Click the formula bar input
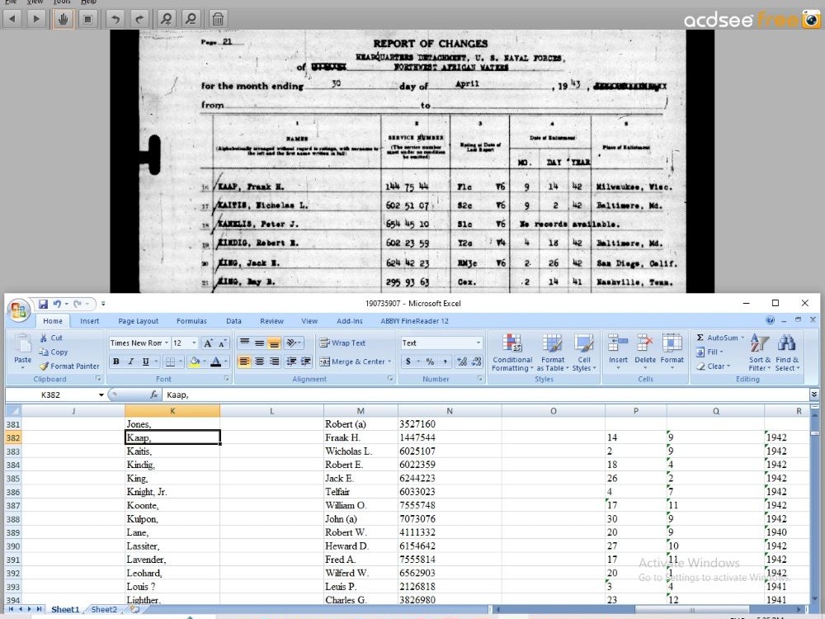Image resolution: width=825 pixels, height=619 pixels. [x=484, y=395]
